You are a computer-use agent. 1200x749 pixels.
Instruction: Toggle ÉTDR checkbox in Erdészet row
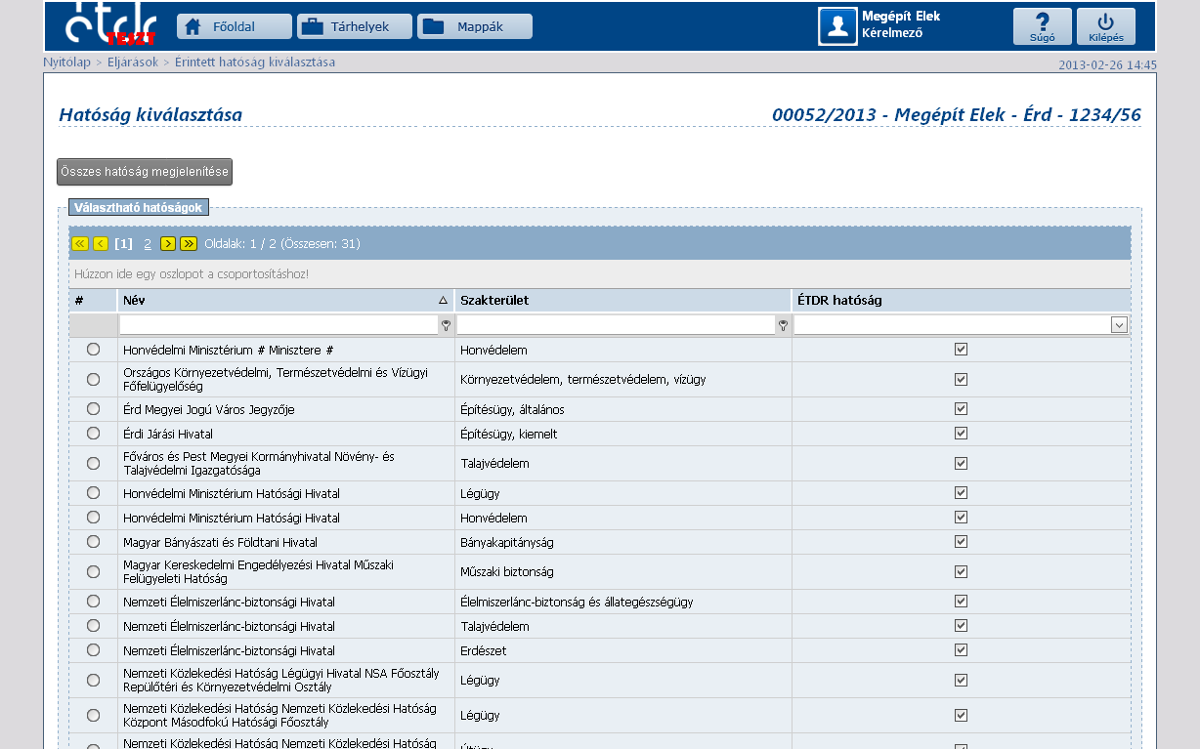click(961, 650)
